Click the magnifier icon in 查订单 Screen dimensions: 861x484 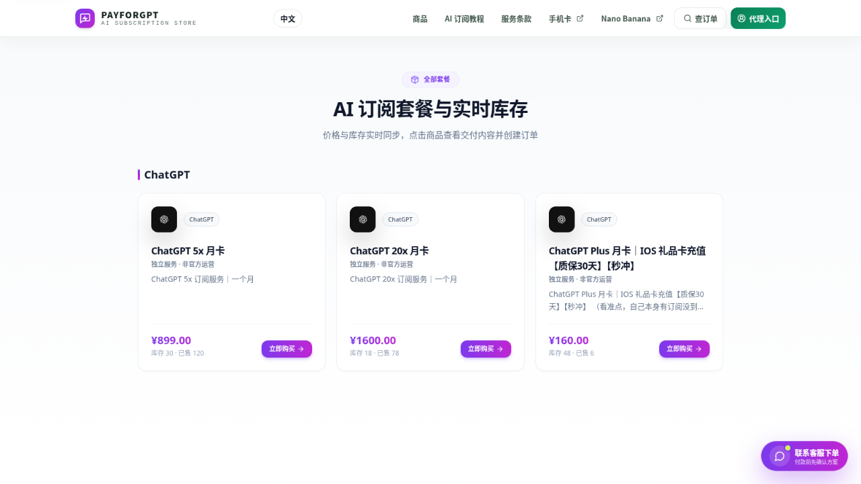(x=687, y=18)
